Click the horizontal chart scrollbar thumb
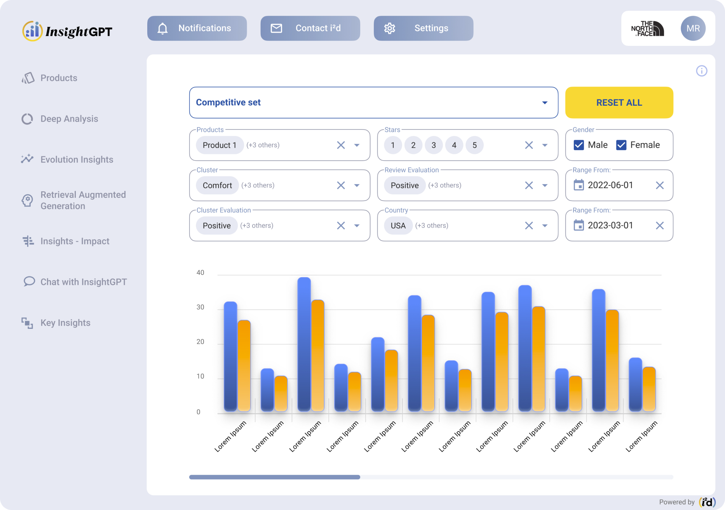The image size is (725, 510). pyautogui.click(x=274, y=477)
